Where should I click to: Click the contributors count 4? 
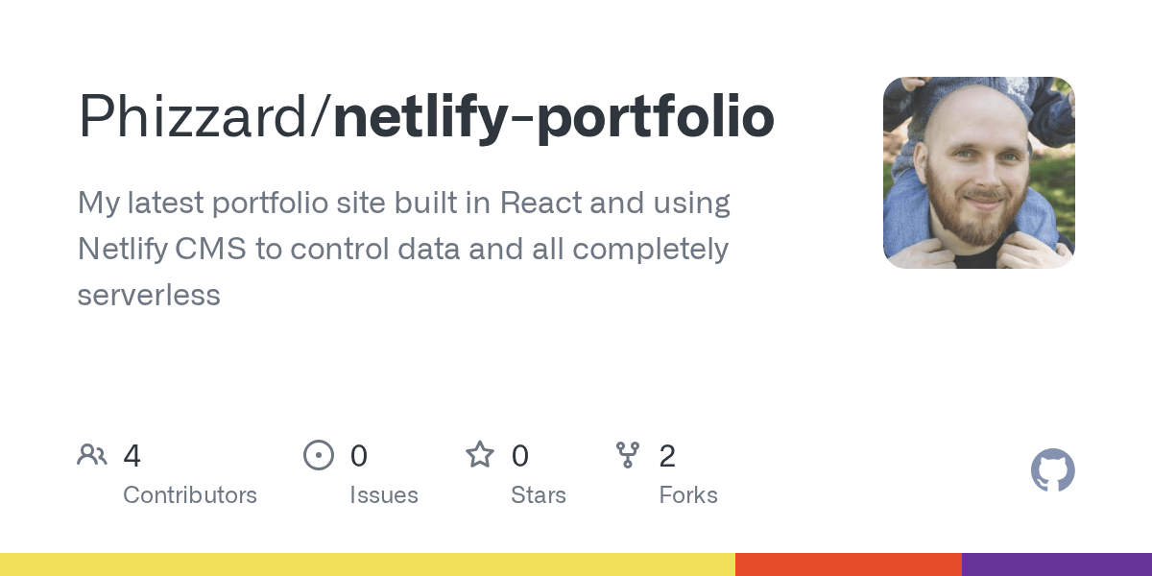coord(132,456)
